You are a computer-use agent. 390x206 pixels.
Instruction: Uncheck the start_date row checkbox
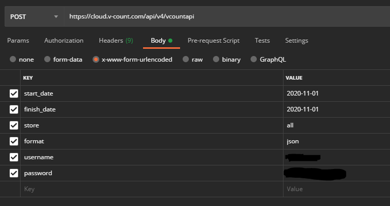coord(14,93)
